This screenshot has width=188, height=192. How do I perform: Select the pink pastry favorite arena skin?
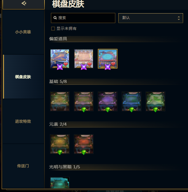click(x=84, y=59)
